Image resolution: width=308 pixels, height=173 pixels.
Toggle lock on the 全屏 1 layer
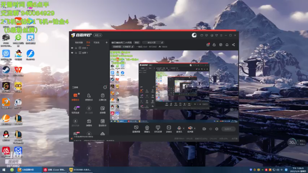[x=76, y=53]
